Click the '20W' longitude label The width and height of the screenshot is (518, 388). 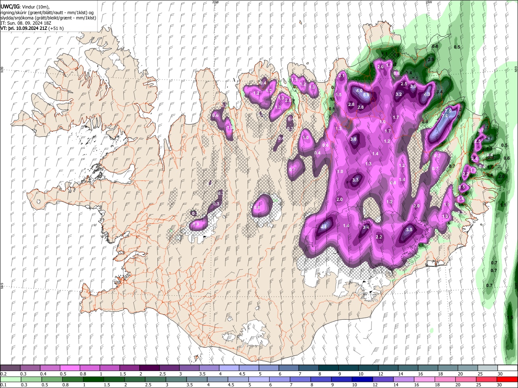click(215, 2)
